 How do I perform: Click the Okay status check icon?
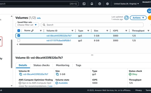coord(130,74)
